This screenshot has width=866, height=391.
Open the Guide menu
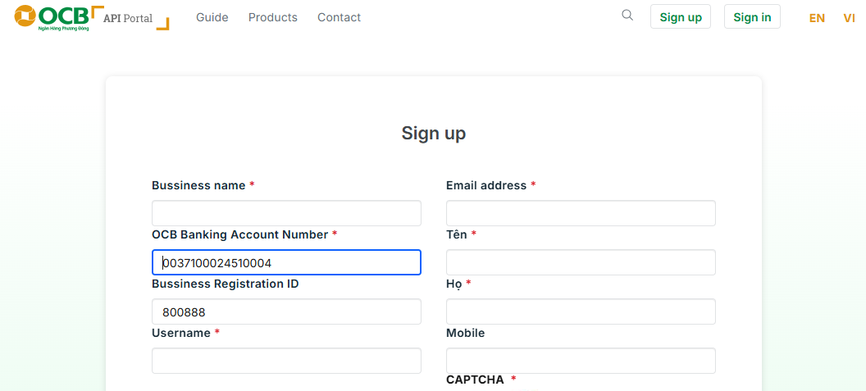click(x=212, y=17)
